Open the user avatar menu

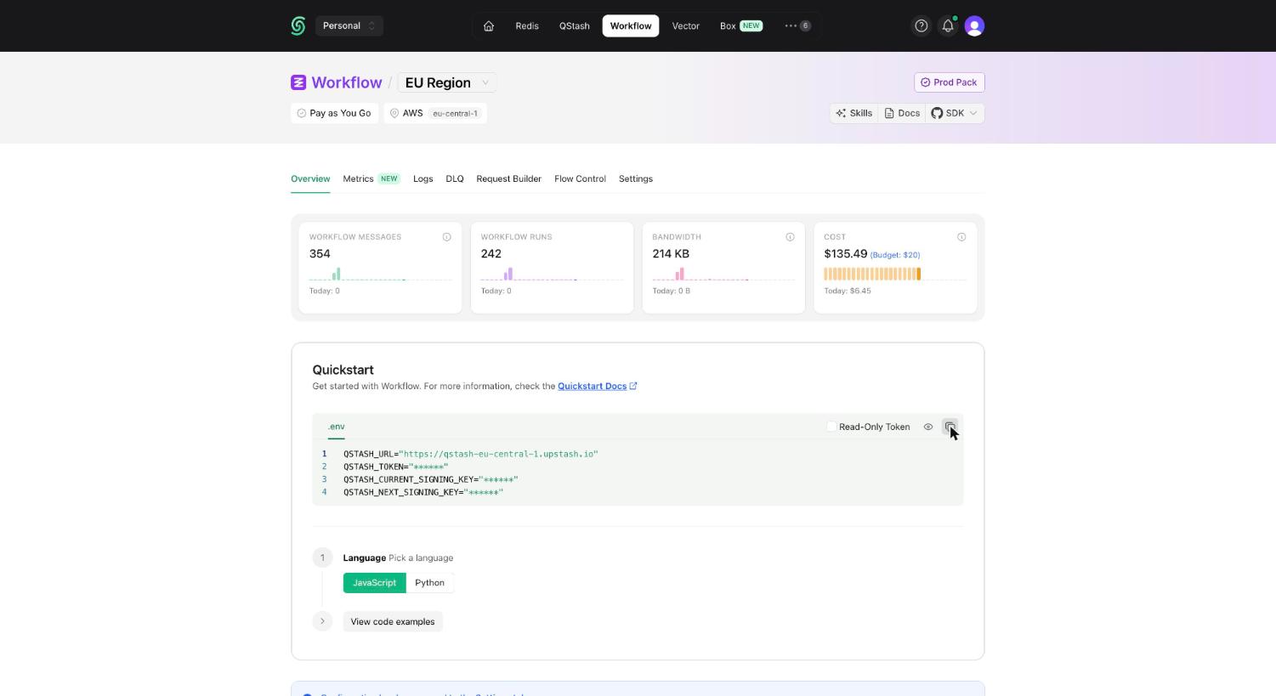tap(974, 25)
